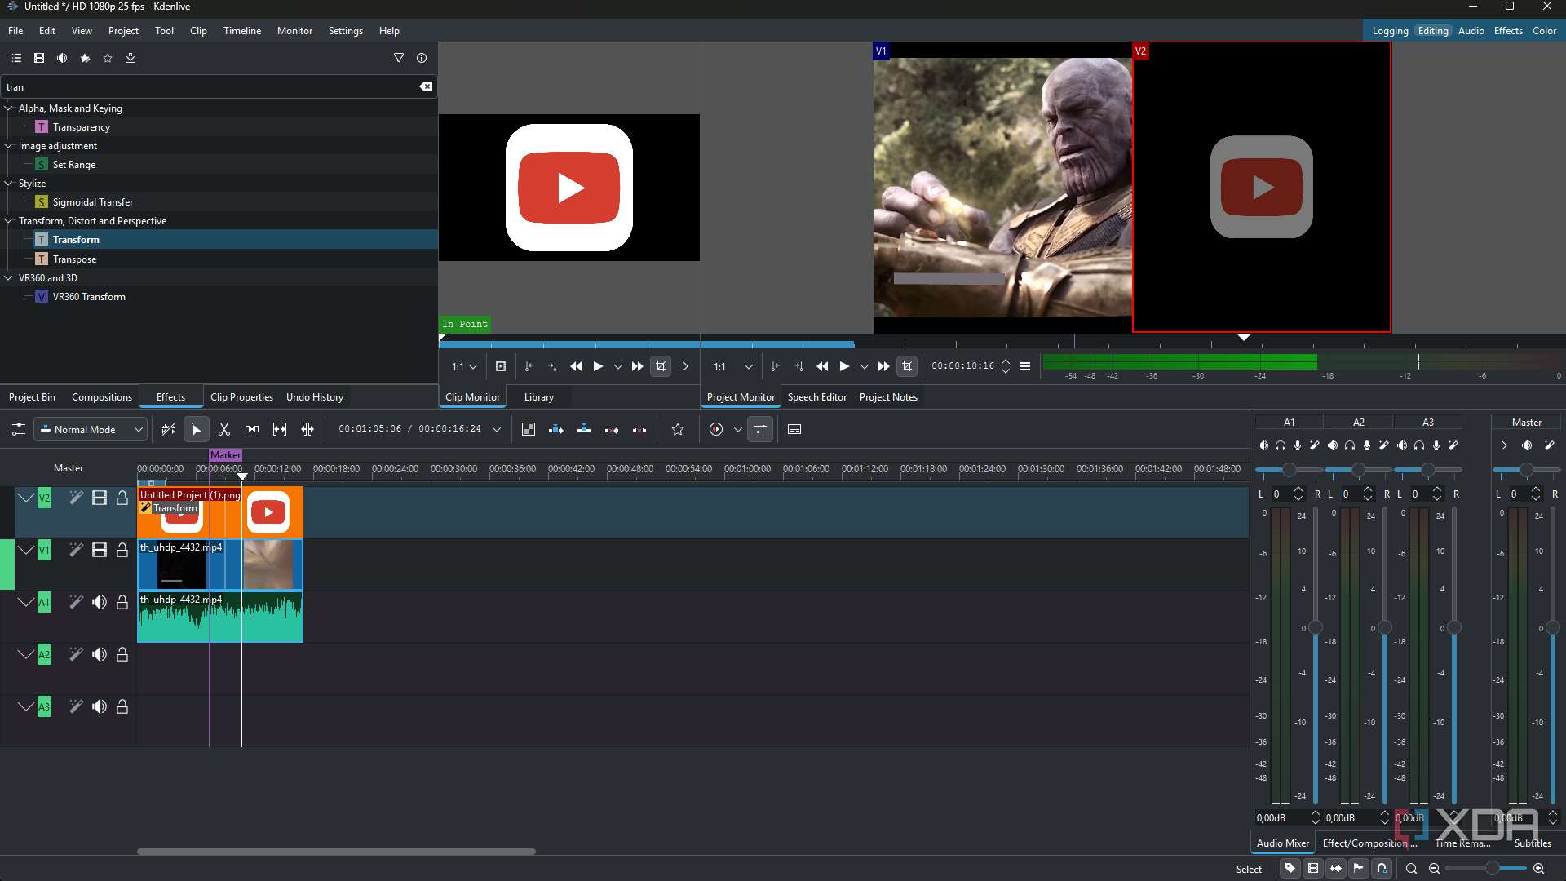This screenshot has height=881, width=1566.
Task: Open the V2 track effects wand
Action: coord(76,498)
